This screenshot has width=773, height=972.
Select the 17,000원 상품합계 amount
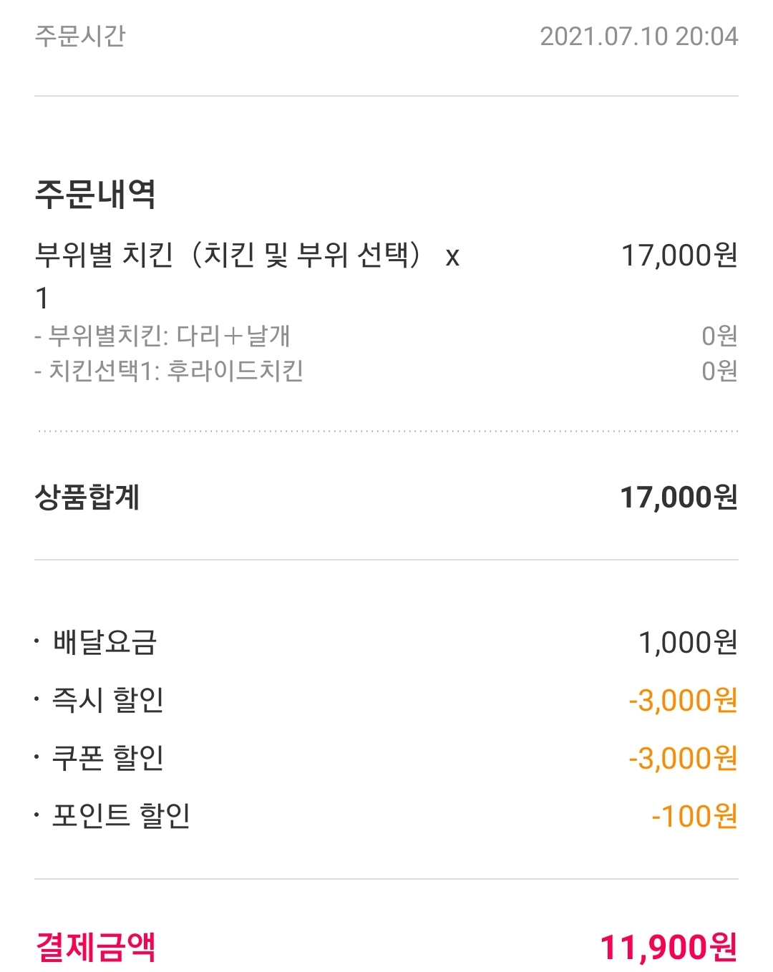coord(678,497)
